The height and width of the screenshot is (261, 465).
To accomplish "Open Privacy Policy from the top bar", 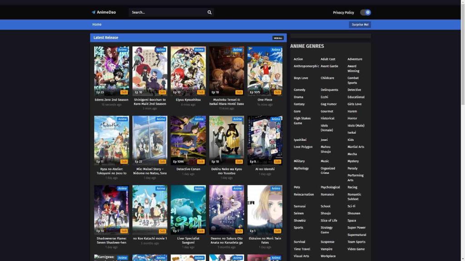I will point(343,12).
